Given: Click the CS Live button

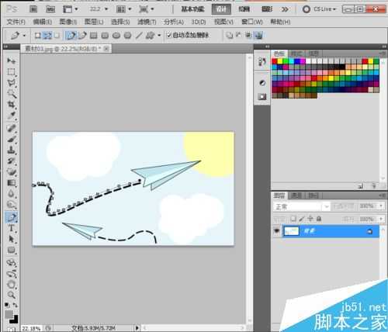Looking at the screenshot, I should pos(319,9).
